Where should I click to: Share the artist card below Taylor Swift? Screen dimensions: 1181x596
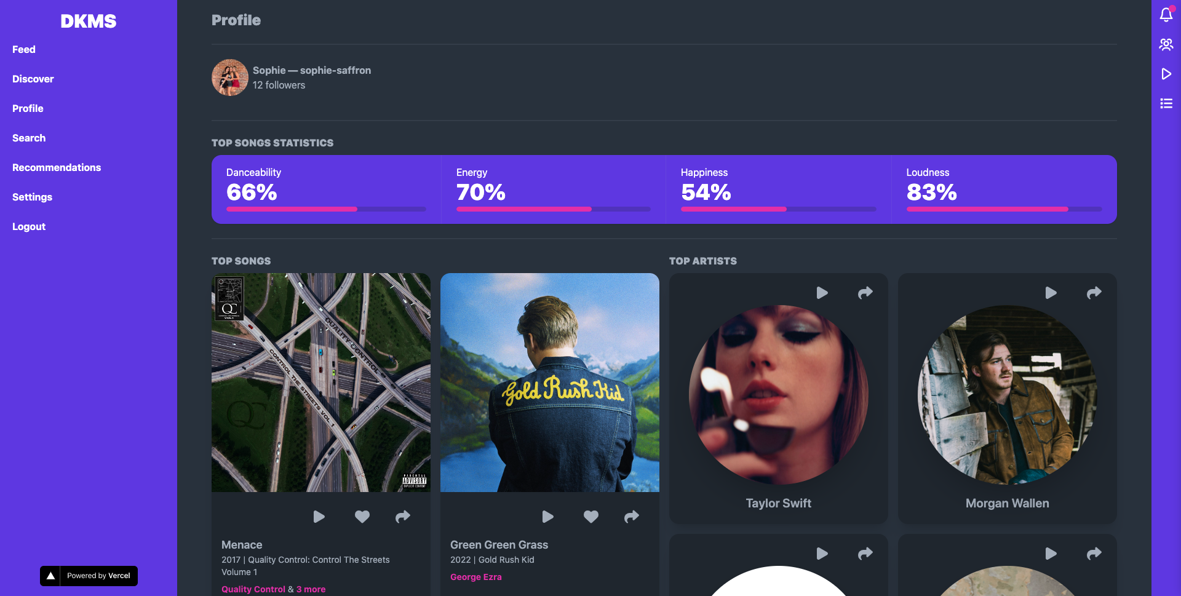tap(865, 554)
